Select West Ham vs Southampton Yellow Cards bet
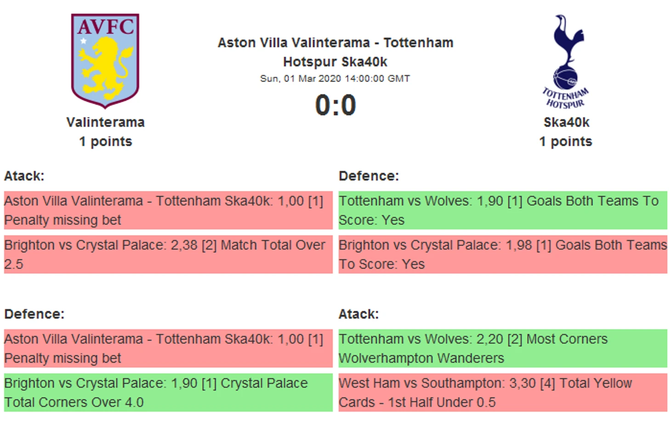Screen dimensions: 671x441 point(503,393)
